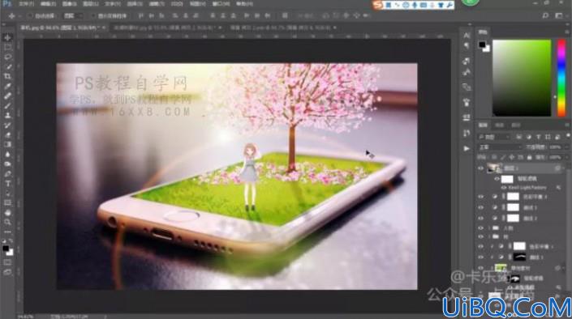This screenshot has height=319, width=572.
Task: Open the blend mode 正常 dropdown
Action: [x=500, y=147]
